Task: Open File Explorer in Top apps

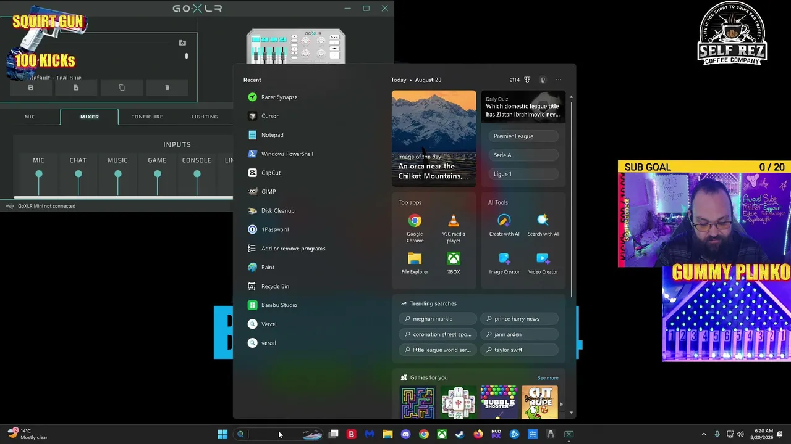Action: click(415, 263)
